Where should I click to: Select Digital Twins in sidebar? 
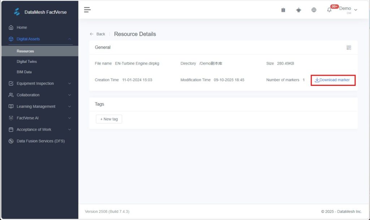point(27,62)
